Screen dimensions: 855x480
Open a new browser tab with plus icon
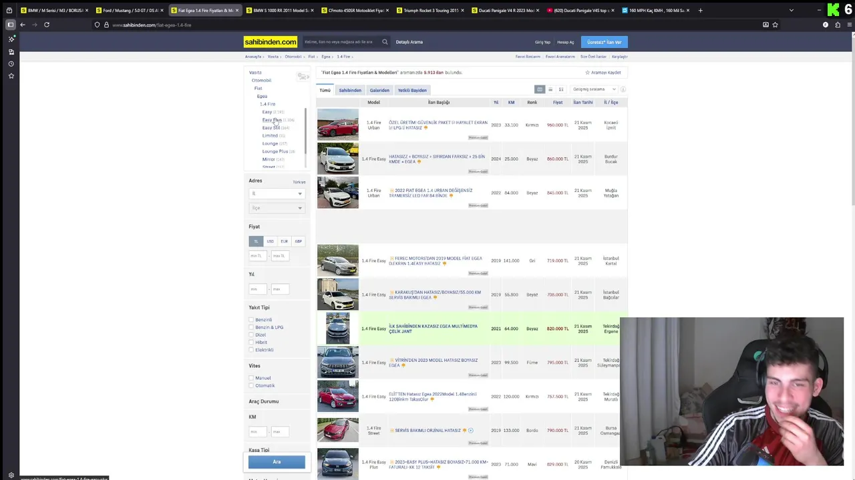(700, 10)
